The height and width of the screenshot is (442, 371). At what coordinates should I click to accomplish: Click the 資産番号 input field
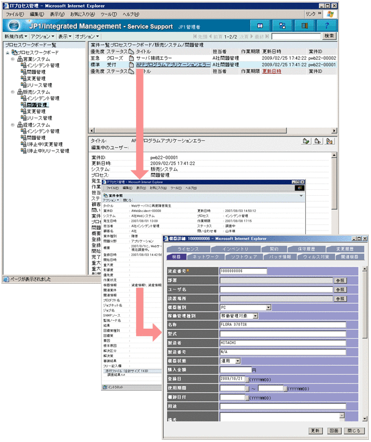click(244, 271)
